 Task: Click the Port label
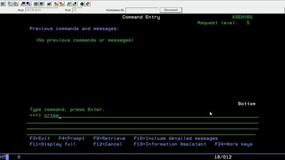[x=68, y=10]
